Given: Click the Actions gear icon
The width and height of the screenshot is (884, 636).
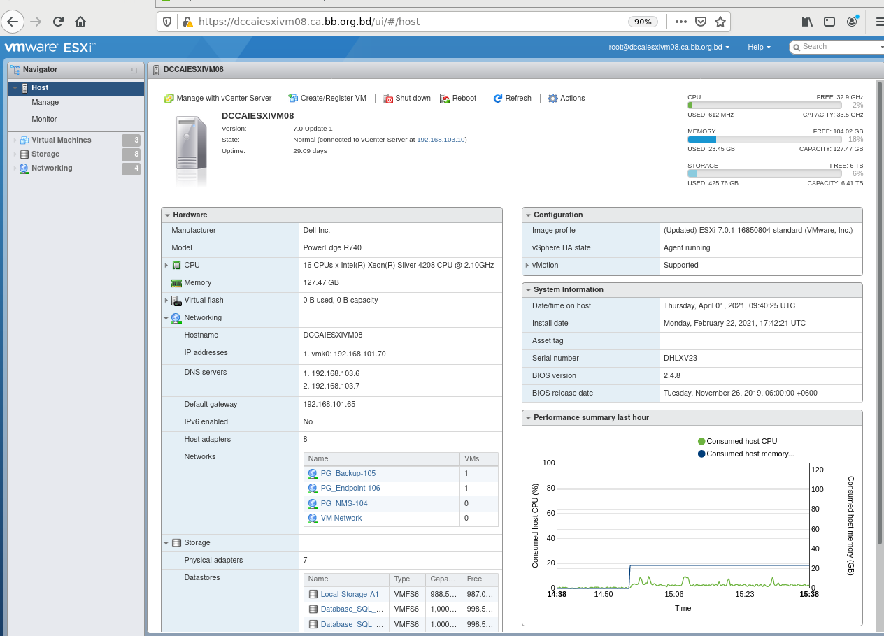Looking at the screenshot, I should 552,99.
